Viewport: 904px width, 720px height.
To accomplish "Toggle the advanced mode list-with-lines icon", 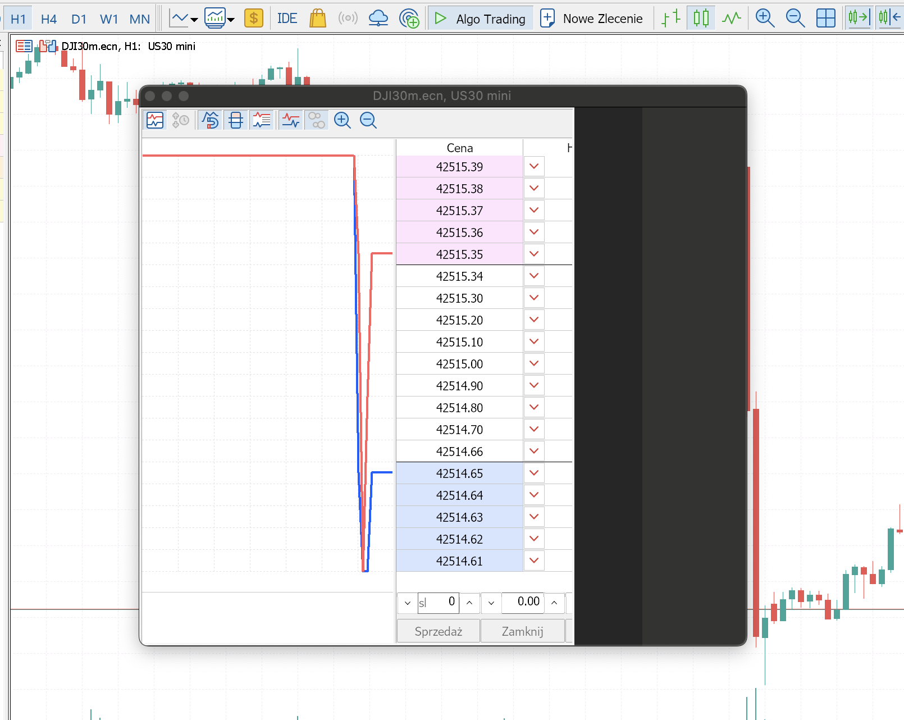I will (x=262, y=120).
